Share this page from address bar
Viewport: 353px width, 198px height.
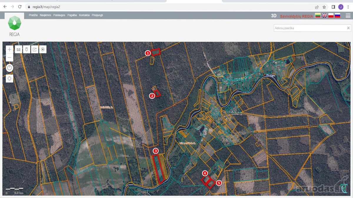coord(317,7)
